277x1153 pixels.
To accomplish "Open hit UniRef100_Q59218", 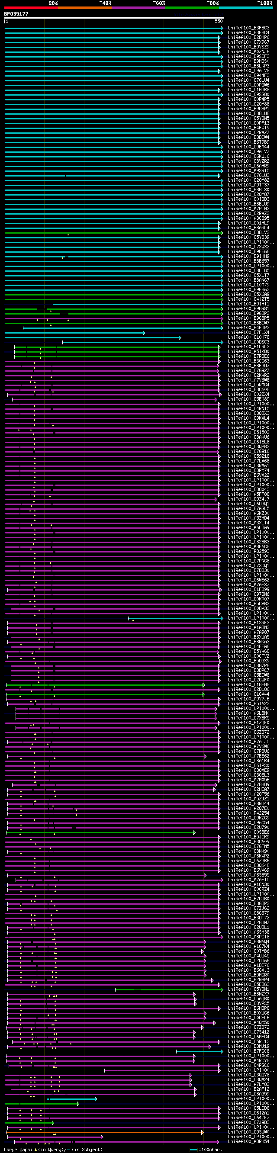I will coord(248,456).
